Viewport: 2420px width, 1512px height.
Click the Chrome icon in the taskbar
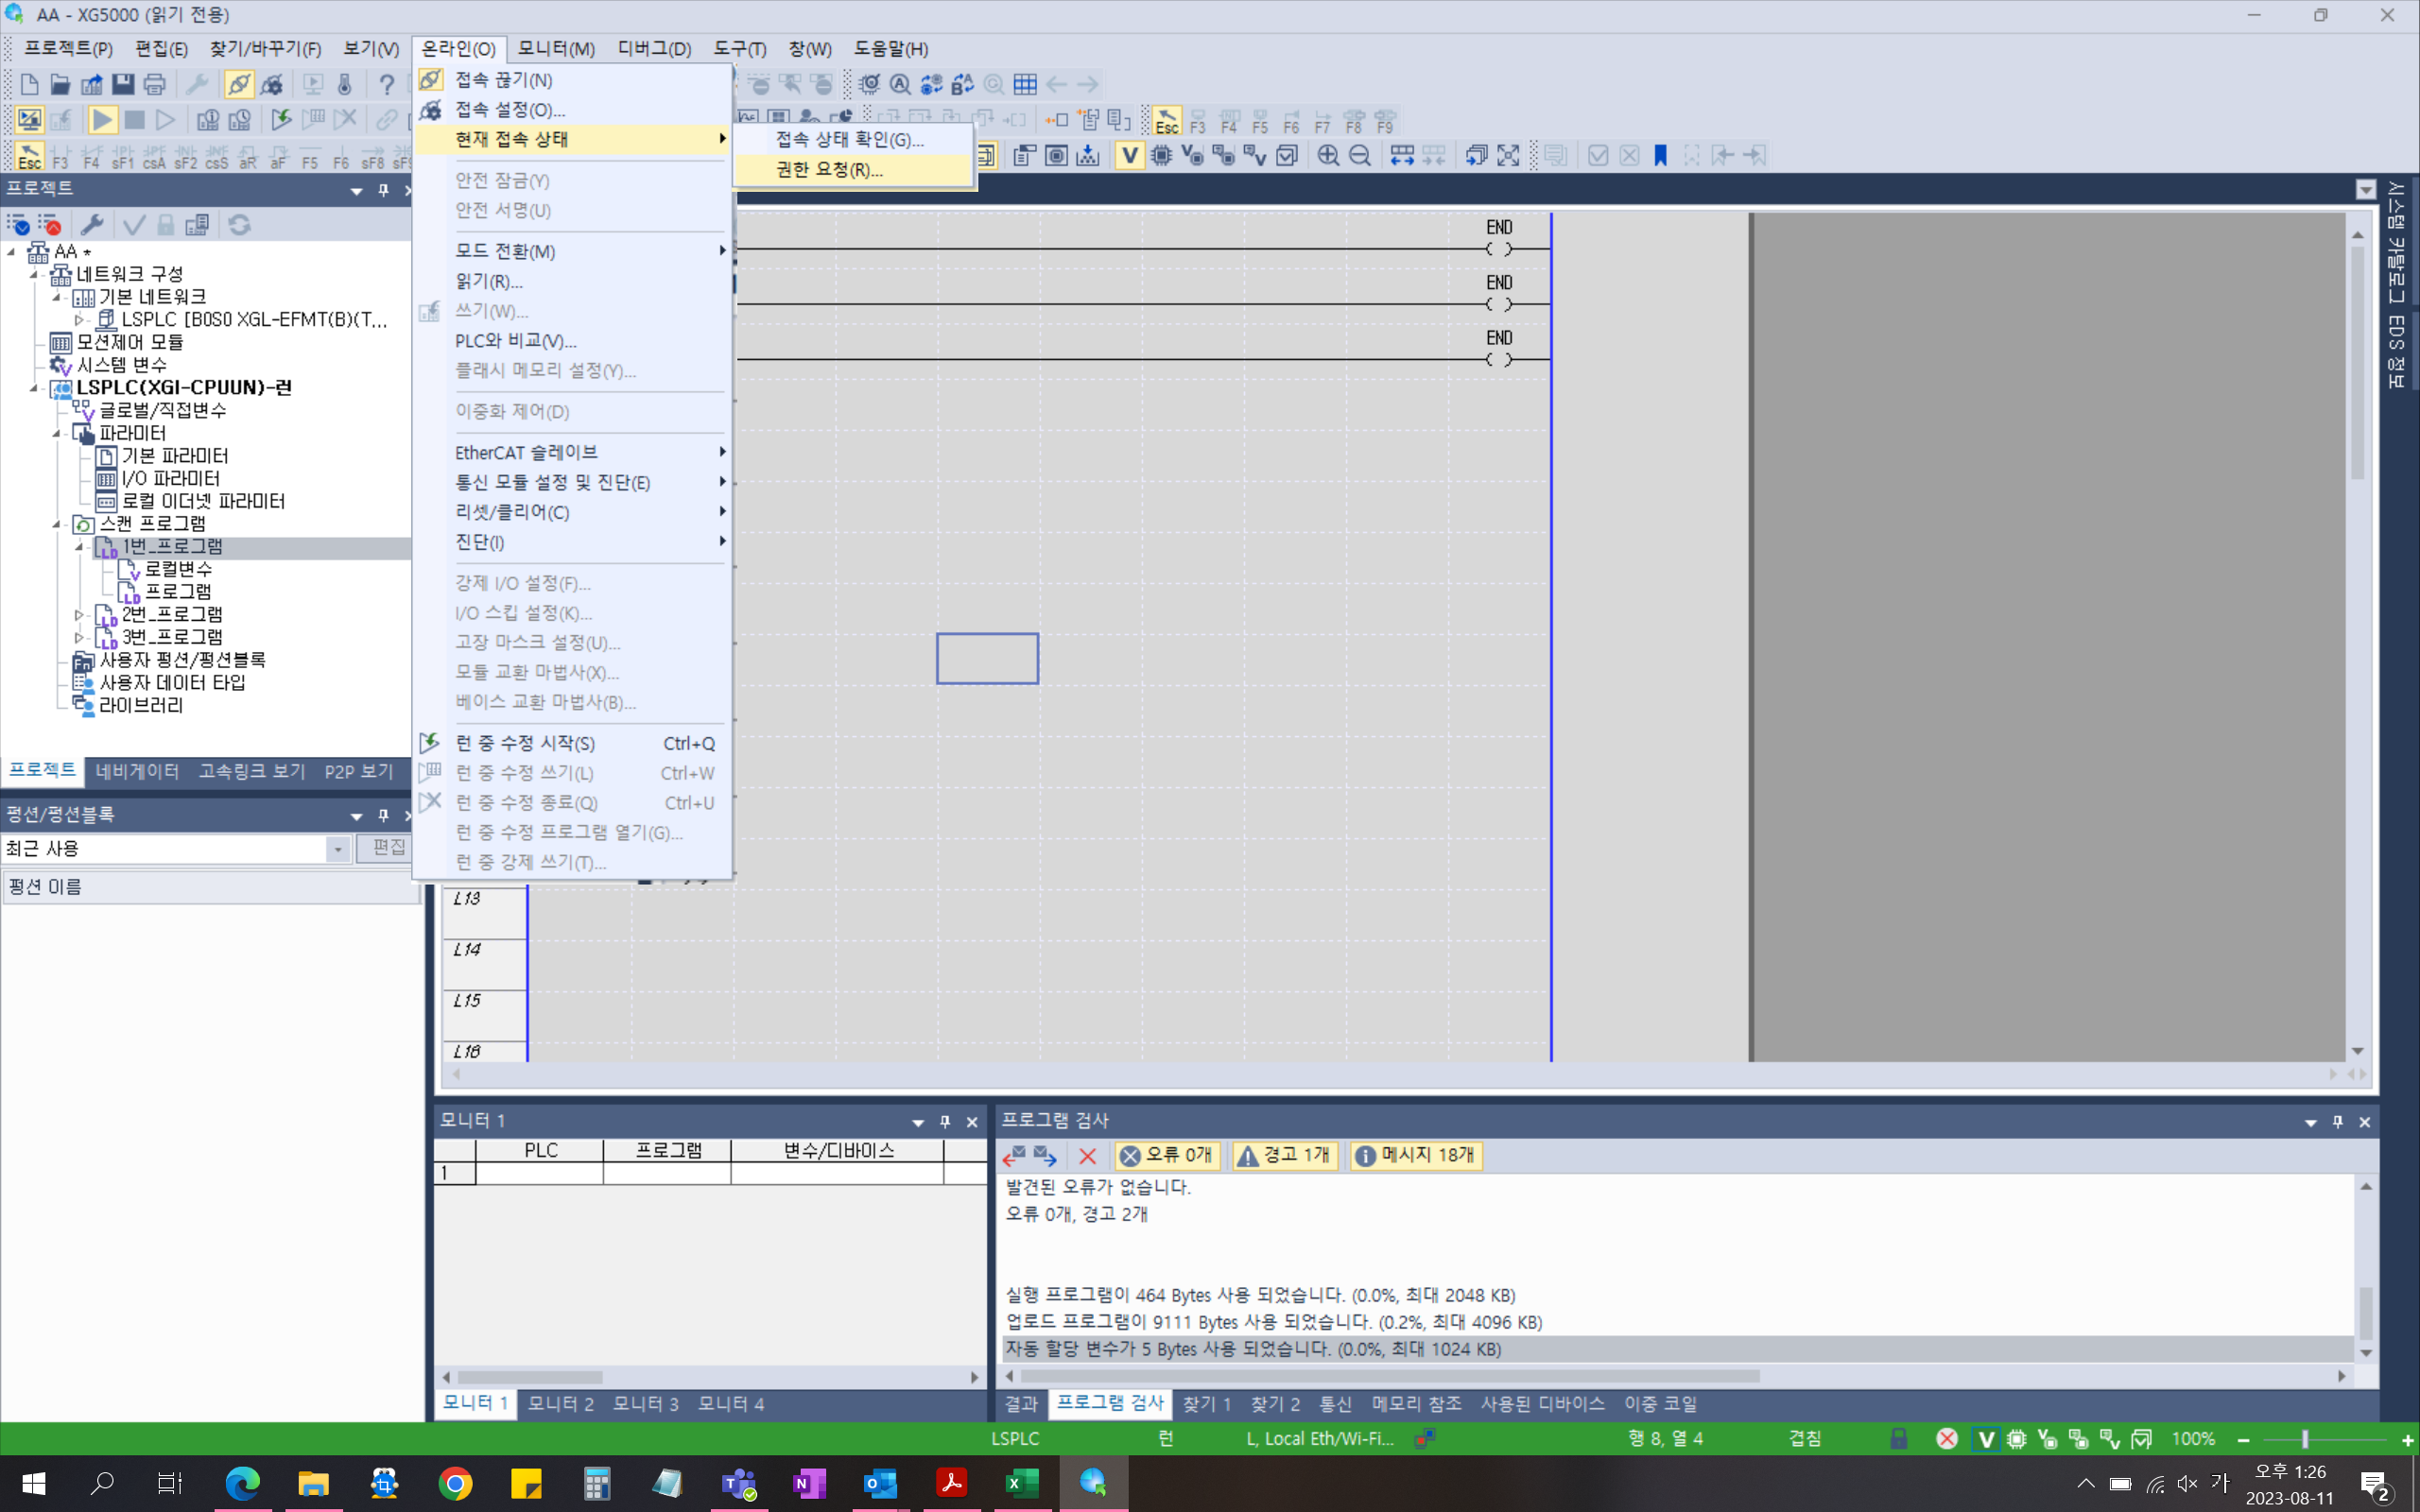[x=455, y=1483]
